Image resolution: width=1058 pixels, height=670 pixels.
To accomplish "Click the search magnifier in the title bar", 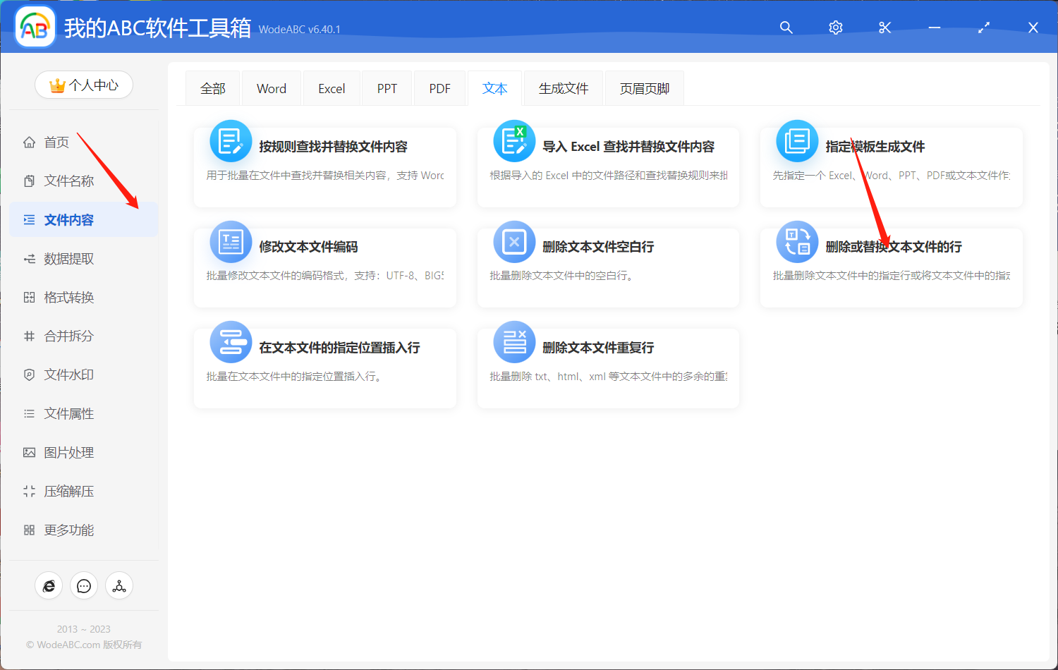I will 786,28.
